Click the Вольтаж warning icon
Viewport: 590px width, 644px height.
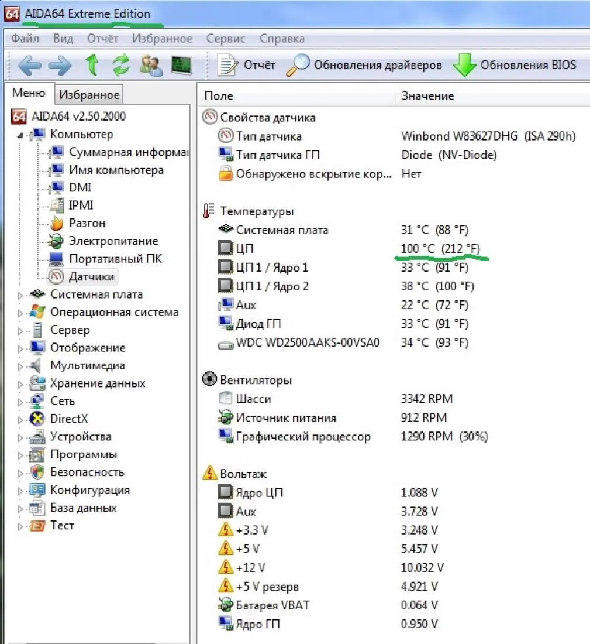[x=210, y=473]
